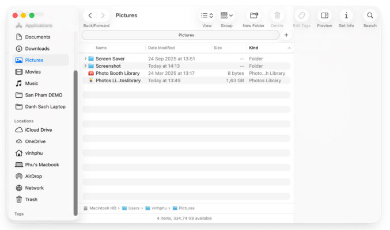Open AirDrop from the sidebar
The width and height of the screenshot is (390, 230).
coord(33,177)
